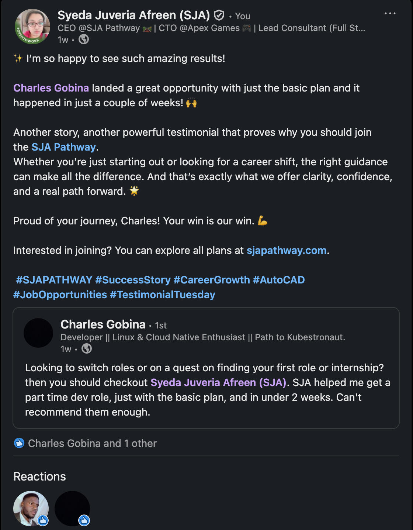Click the first reactor's photo under Reactions
This screenshot has width=413, height=530.
[31, 508]
